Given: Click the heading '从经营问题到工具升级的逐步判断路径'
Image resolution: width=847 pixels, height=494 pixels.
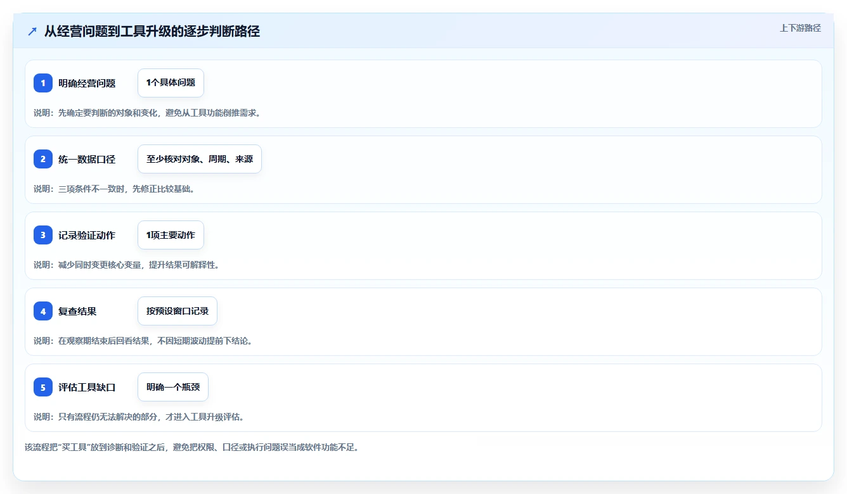Looking at the screenshot, I should click(152, 31).
